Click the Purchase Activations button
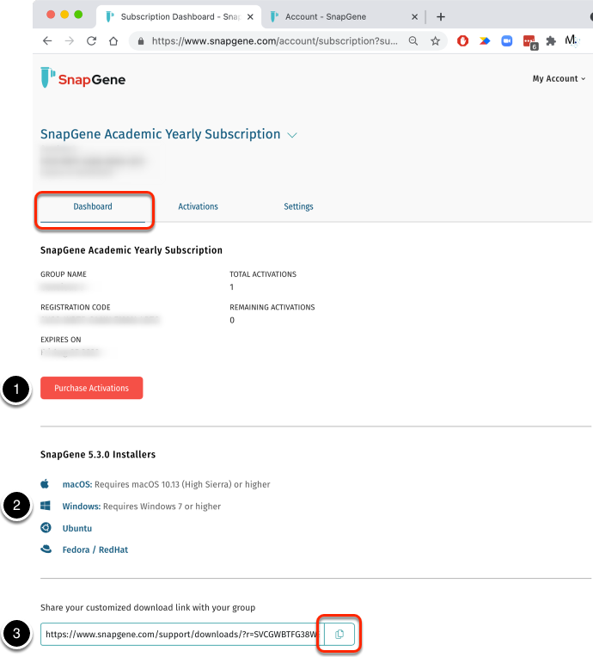This screenshot has height=657, width=593. pyautogui.click(x=91, y=389)
